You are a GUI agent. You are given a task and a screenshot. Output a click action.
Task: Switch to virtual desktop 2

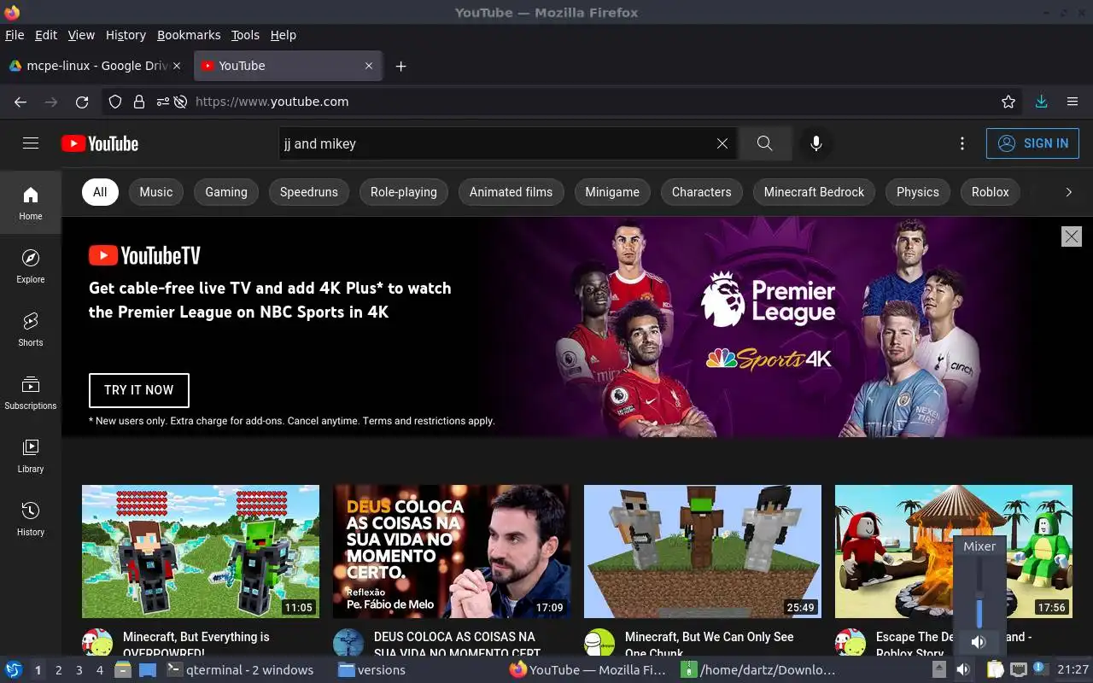tap(58, 670)
